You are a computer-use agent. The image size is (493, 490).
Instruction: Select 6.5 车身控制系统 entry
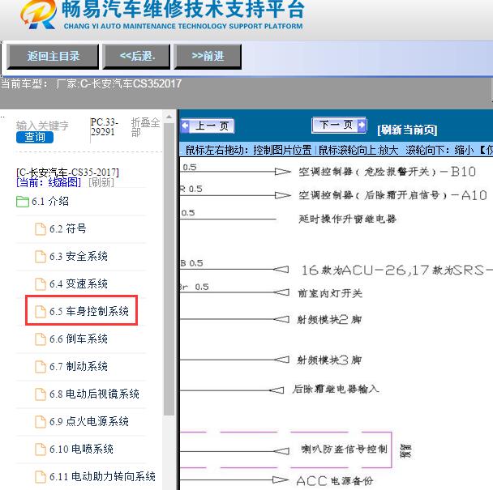(89, 311)
